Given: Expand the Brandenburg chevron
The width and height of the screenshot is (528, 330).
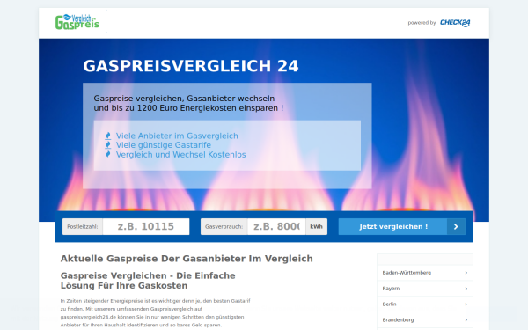Looking at the screenshot, I should 466,320.
